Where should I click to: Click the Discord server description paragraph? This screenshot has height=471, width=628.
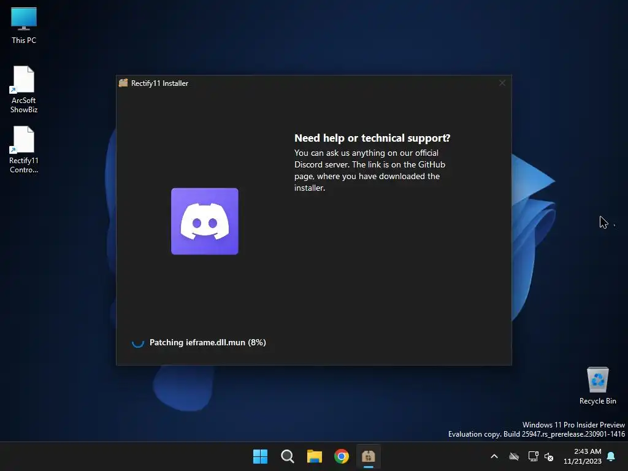[370, 170]
